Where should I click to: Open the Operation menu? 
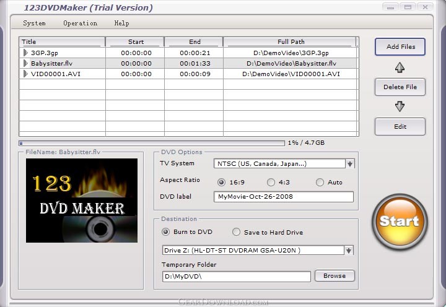(80, 24)
